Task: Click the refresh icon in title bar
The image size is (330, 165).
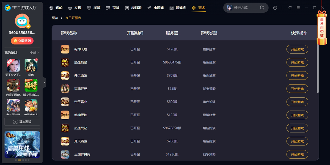Action: pos(290,8)
